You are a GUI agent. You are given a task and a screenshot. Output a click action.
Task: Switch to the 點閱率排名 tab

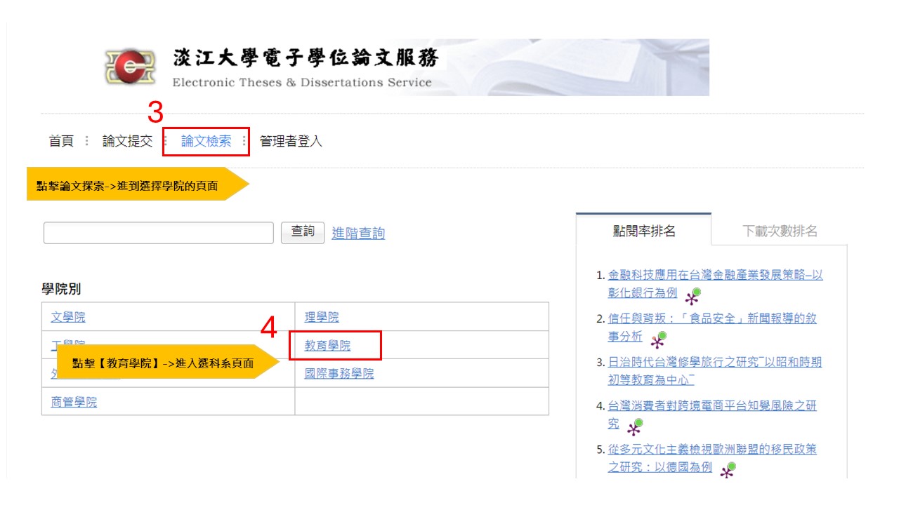tap(644, 230)
